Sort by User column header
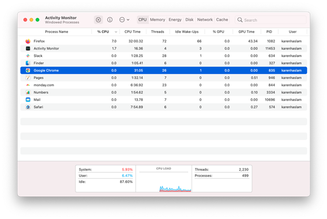327x219 pixels. pos(292,32)
